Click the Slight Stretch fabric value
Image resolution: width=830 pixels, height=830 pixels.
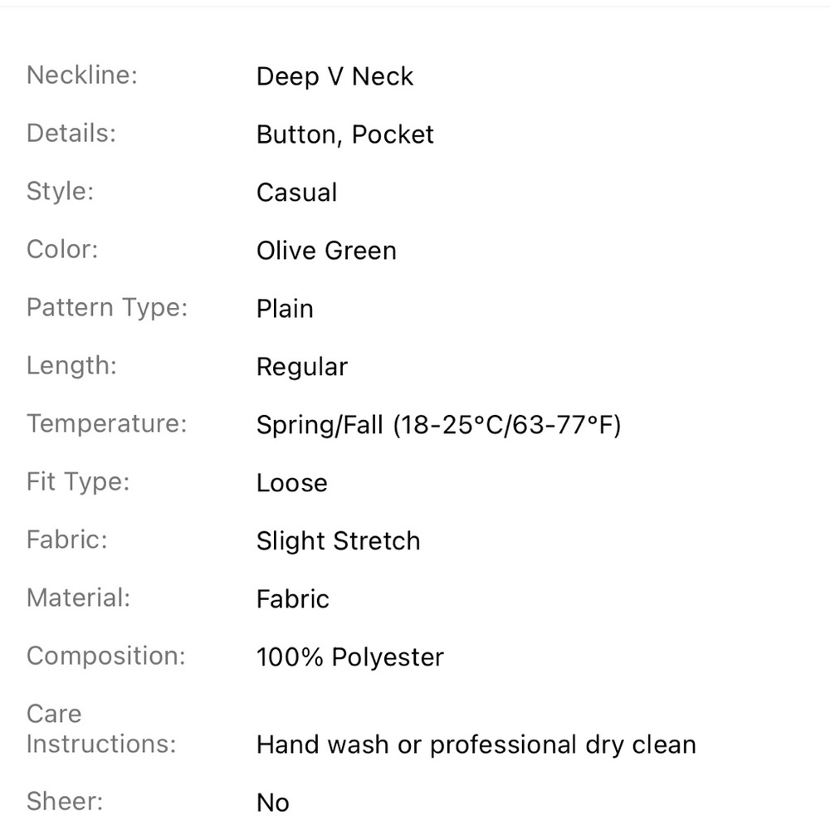point(338,541)
